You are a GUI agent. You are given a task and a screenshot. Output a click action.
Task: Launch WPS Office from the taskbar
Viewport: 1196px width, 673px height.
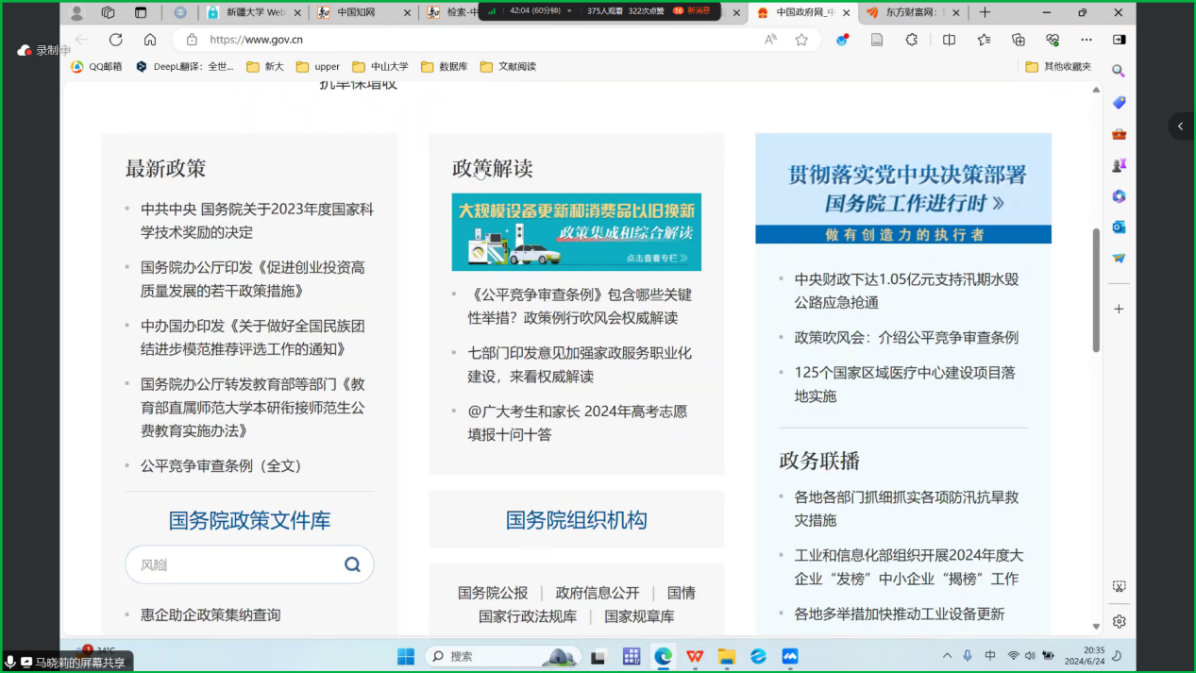(695, 656)
